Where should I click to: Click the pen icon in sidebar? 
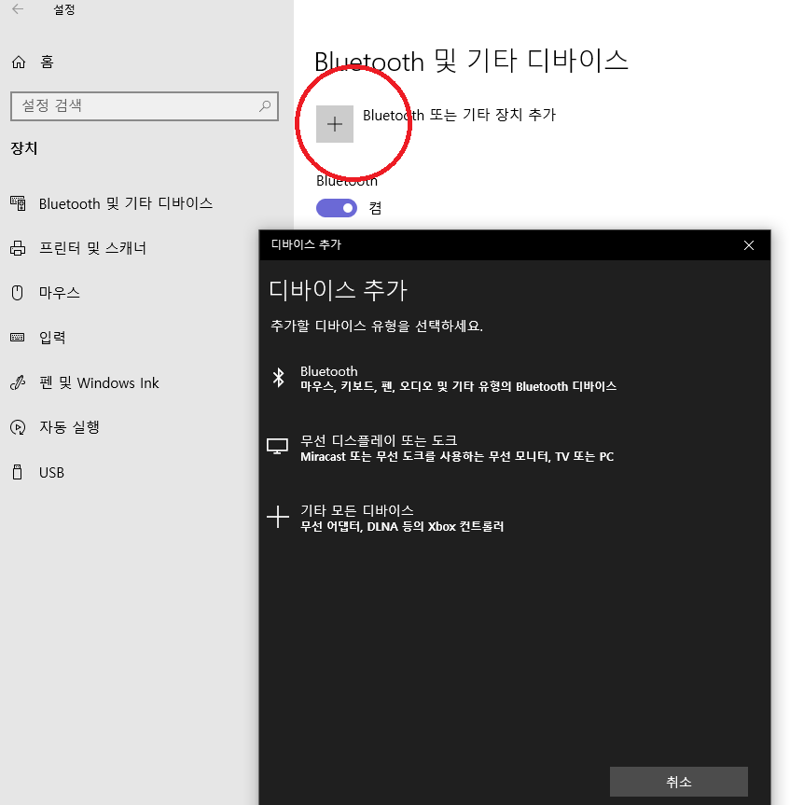(x=18, y=383)
